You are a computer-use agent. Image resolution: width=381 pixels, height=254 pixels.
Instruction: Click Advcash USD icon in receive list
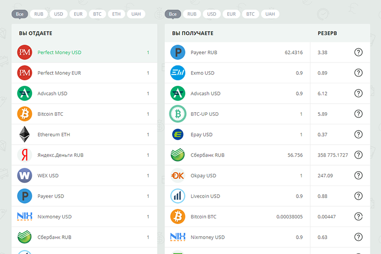pyautogui.click(x=178, y=93)
